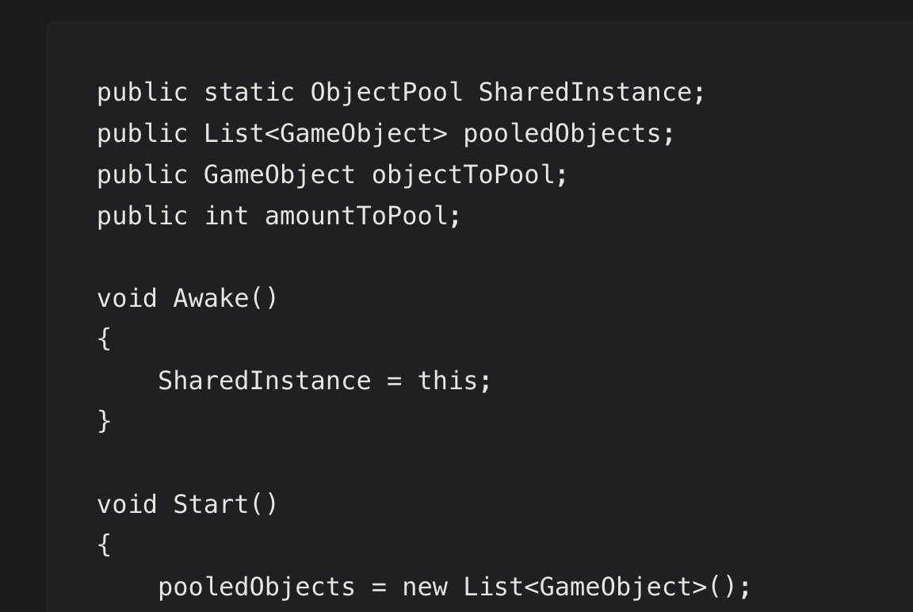Click the closing brace of Awake method
The width and height of the screenshot is (913, 612).
click(x=105, y=422)
